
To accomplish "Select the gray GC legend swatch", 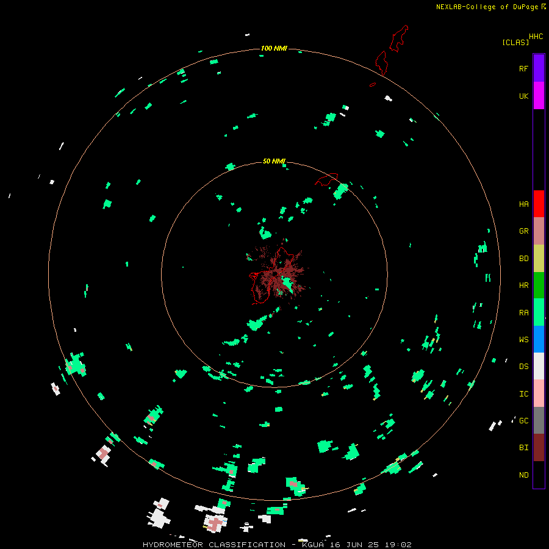I will 539,420.
